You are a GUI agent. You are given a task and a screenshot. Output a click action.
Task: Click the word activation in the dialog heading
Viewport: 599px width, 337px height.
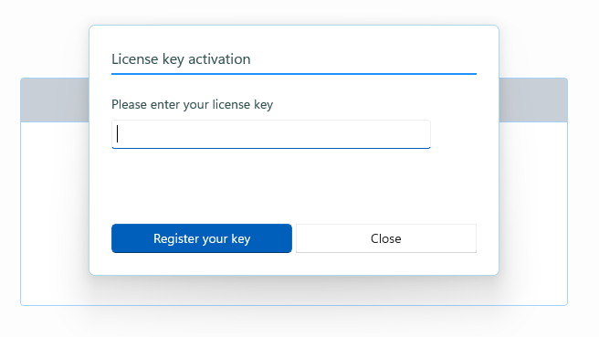pyautogui.click(x=219, y=59)
